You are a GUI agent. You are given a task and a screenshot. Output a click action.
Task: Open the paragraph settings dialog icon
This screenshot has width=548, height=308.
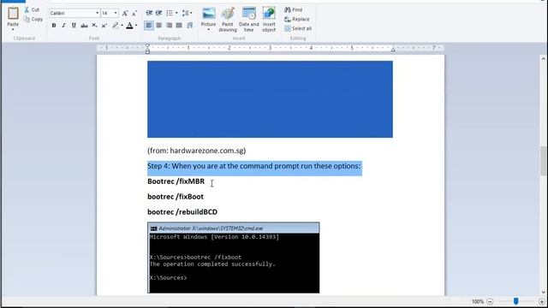pyautogui.click(x=190, y=25)
